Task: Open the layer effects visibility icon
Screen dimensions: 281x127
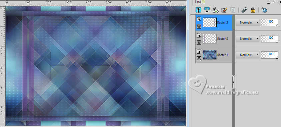Action: pyautogui.click(x=215, y=10)
